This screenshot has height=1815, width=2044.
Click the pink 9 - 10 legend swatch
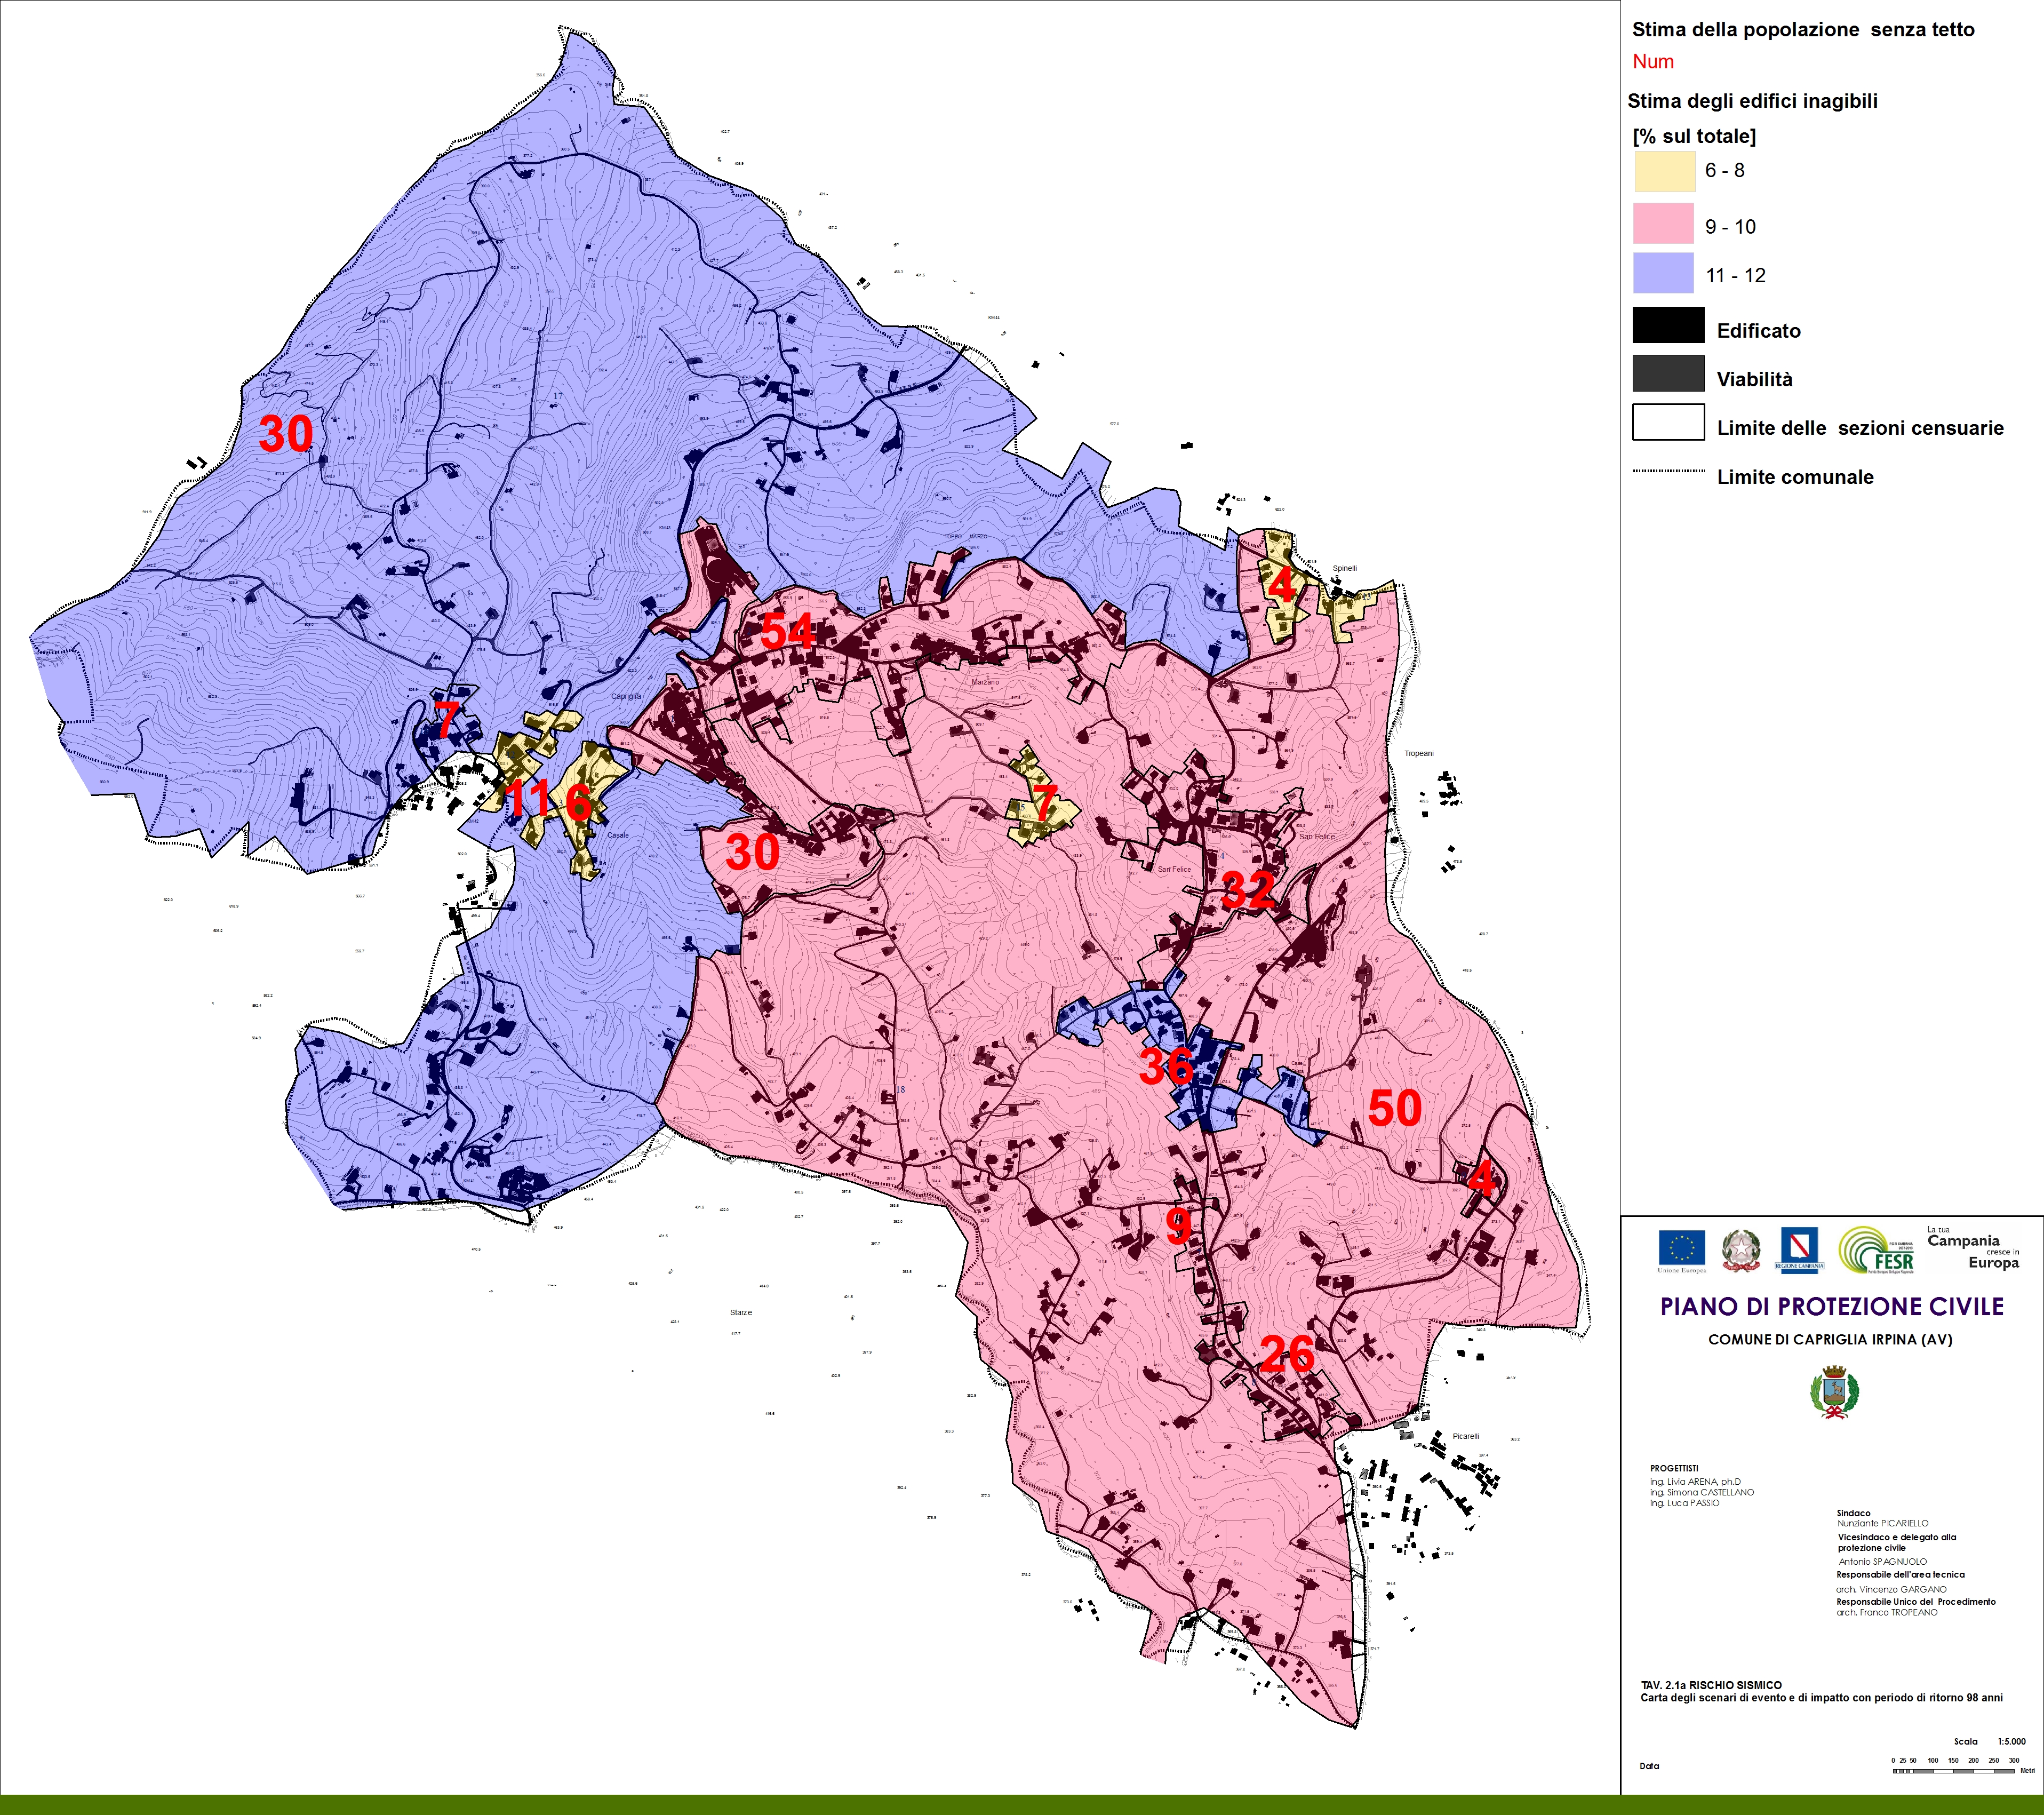[x=1663, y=223]
